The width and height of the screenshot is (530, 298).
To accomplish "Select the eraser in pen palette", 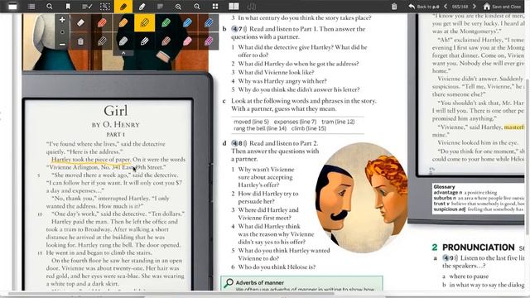I will [80, 22].
